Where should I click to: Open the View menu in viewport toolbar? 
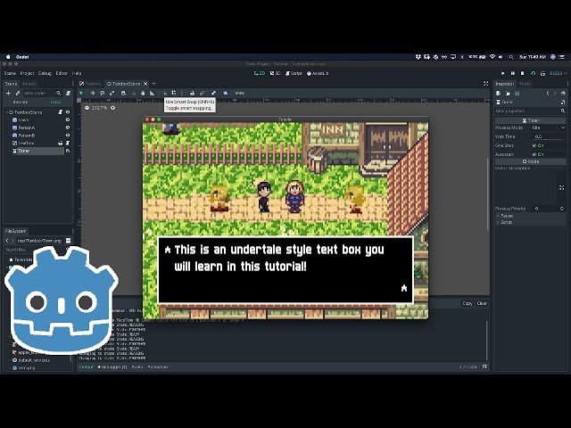pyautogui.click(x=239, y=93)
